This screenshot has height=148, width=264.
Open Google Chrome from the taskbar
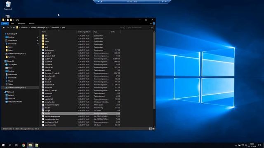pos(24,145)
